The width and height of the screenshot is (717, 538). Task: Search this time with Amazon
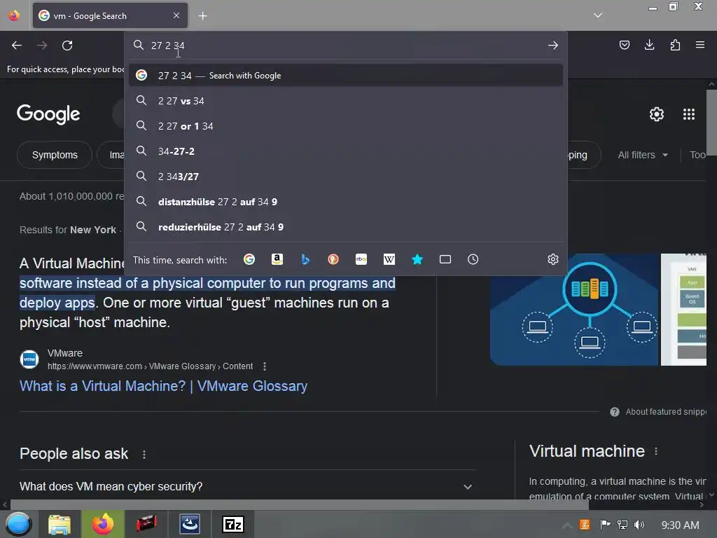coord(277,259)
